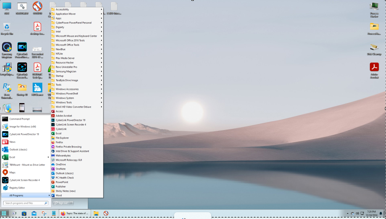The width and height of the screenshot is (386, 219).
Task: Expand the Microsoft Office 2016 Tools folder
Action: [x=77, y=40]
